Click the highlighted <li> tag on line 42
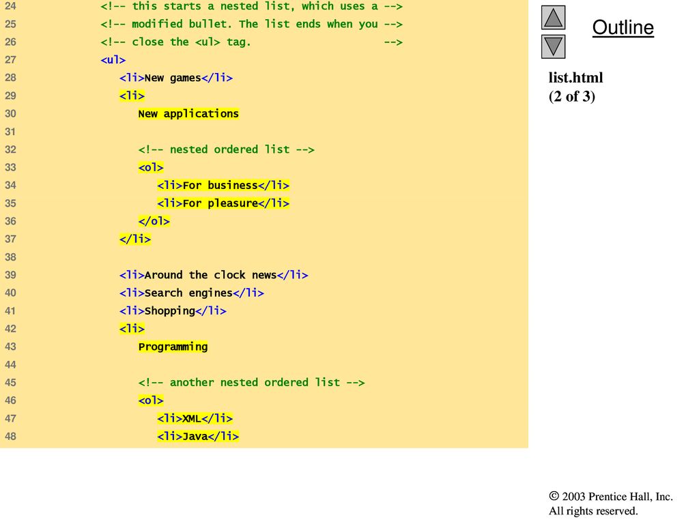 pyautogui.click(x=132, y=329)
